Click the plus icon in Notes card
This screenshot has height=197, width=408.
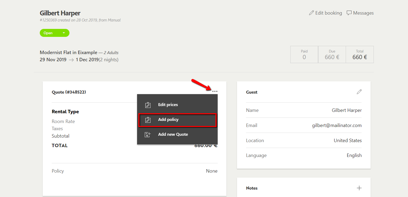[359, 188]
